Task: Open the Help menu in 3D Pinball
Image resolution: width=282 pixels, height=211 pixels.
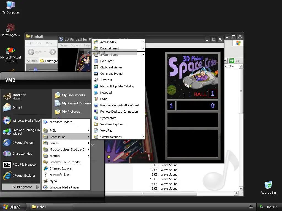Action: (87, 45)
